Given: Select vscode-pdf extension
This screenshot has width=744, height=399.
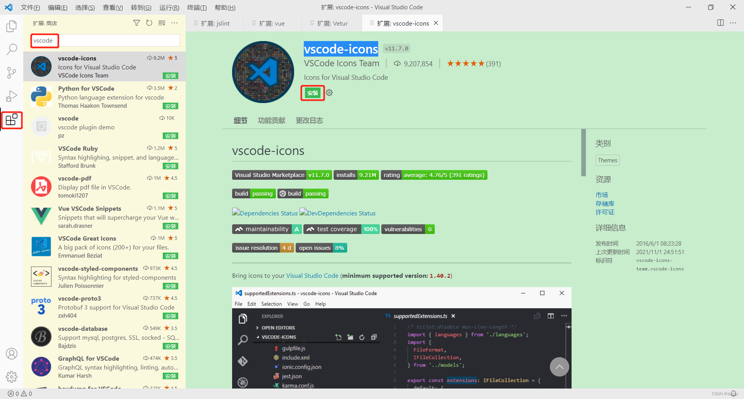Looking at the screenshot, I should (104, 187).
